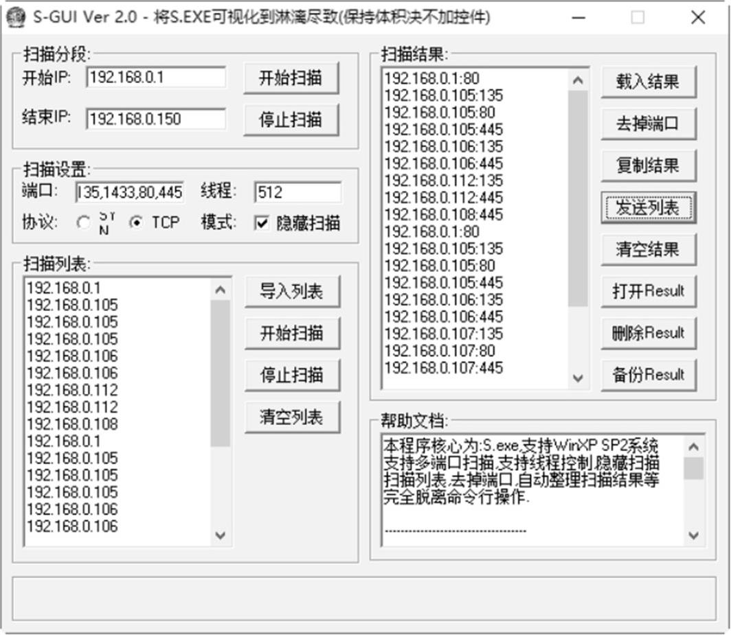Toggle the 隐藏扫描 checkbox

[262, 222]
